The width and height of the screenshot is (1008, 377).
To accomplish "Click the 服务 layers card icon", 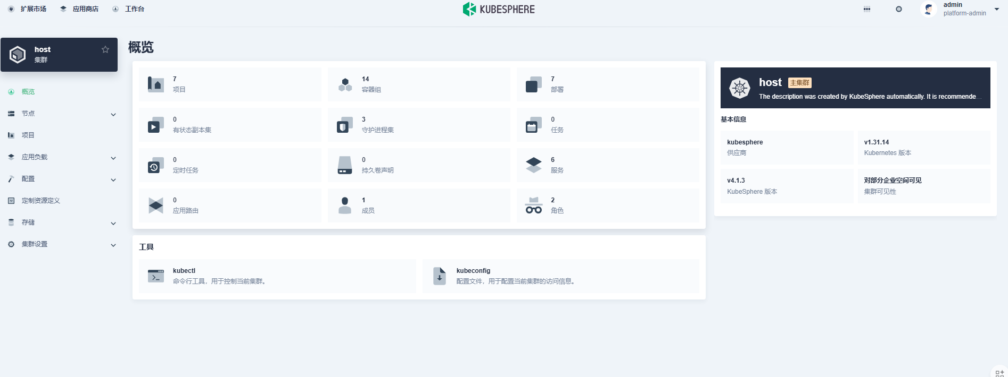I will tap(534, 165).
